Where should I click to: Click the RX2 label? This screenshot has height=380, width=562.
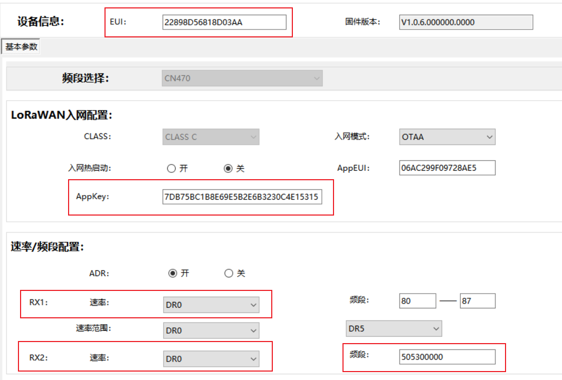click(x=39, y=357)
